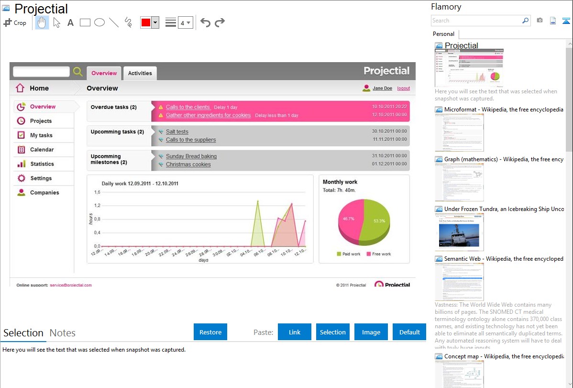Click the yellow-green search icon in Projectial
This screenshot has width=573, height=388.
(x=77, y=71)
